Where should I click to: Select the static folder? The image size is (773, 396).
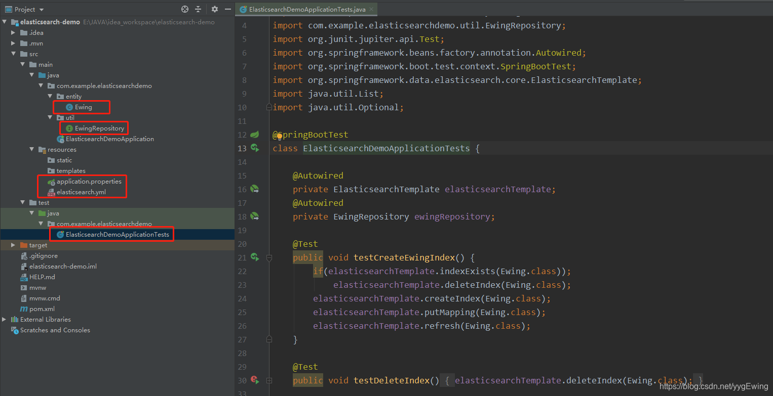64,160
